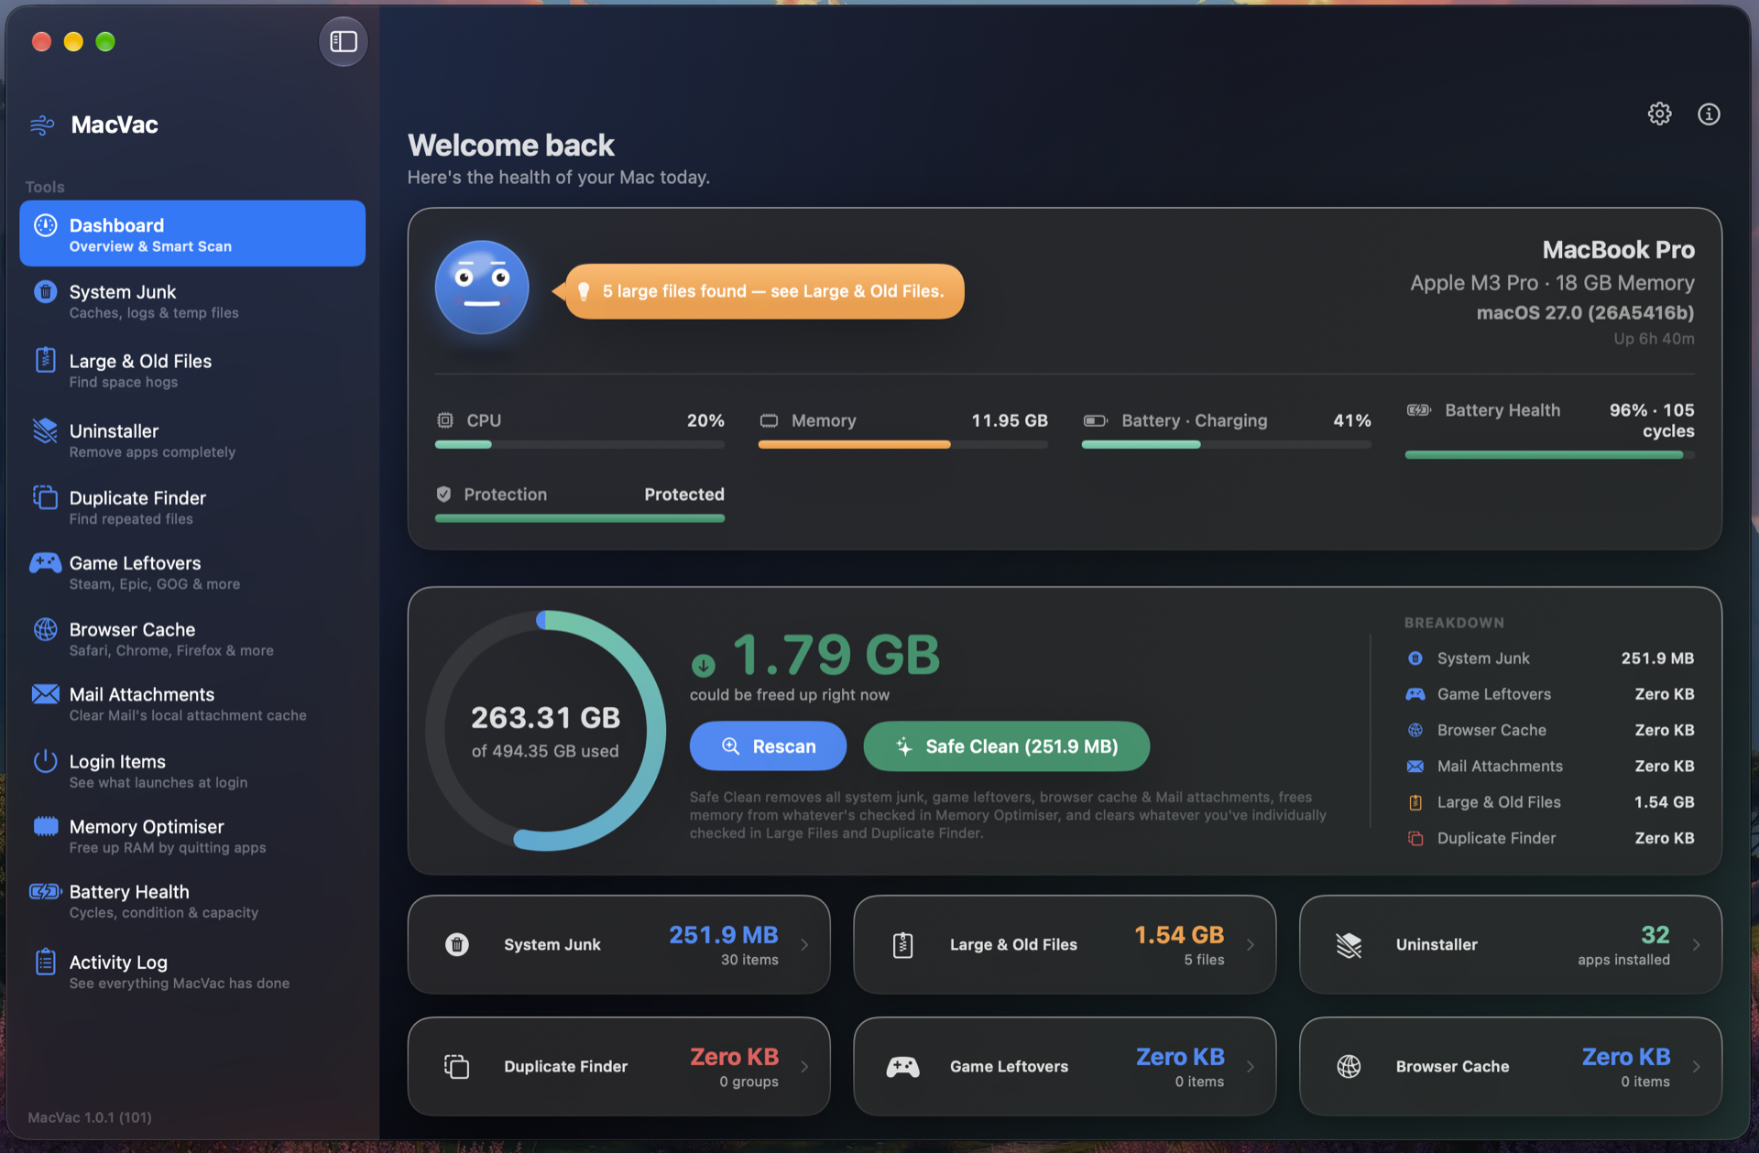The image size is (1759, 1153).
Task: Click '1.54 GB' in Breakdown Large & Old Files row
Action: coord(1664,802)
